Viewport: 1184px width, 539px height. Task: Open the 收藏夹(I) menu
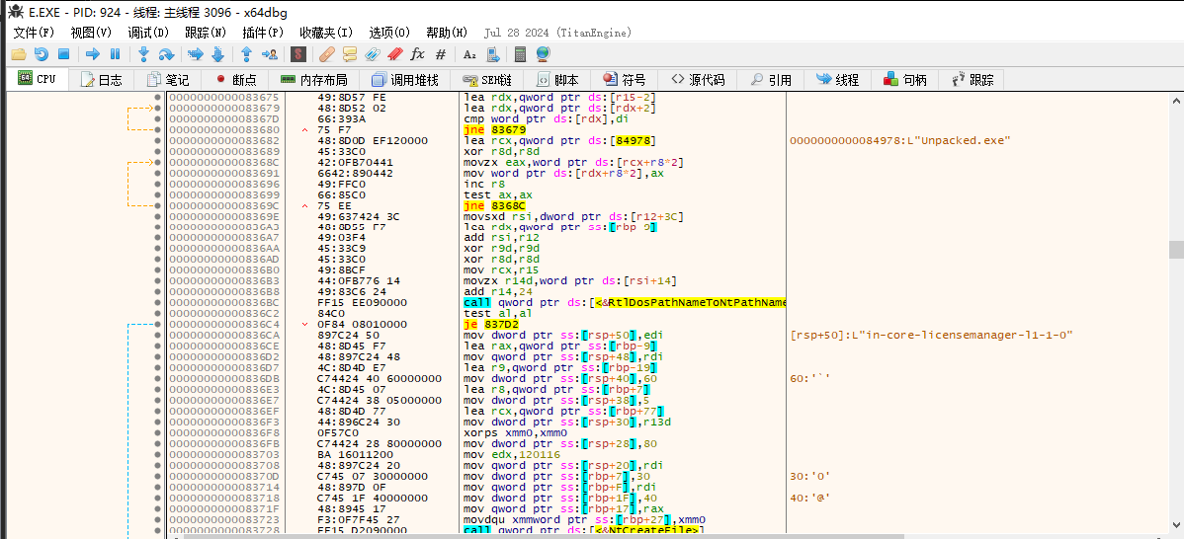coord(326,33)
